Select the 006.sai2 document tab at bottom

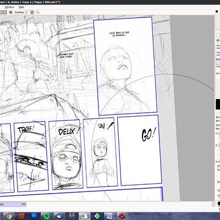[13, 204]
